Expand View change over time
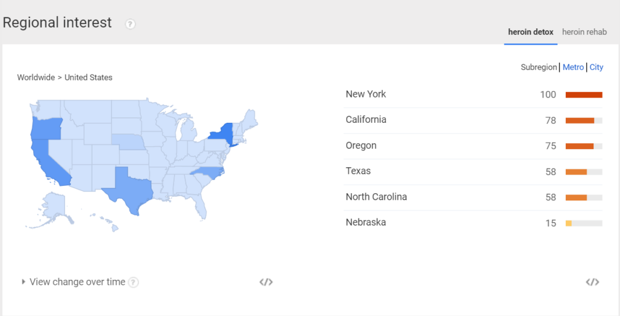Viewport: 620px width, 316px height. click(x=73, y=282)
